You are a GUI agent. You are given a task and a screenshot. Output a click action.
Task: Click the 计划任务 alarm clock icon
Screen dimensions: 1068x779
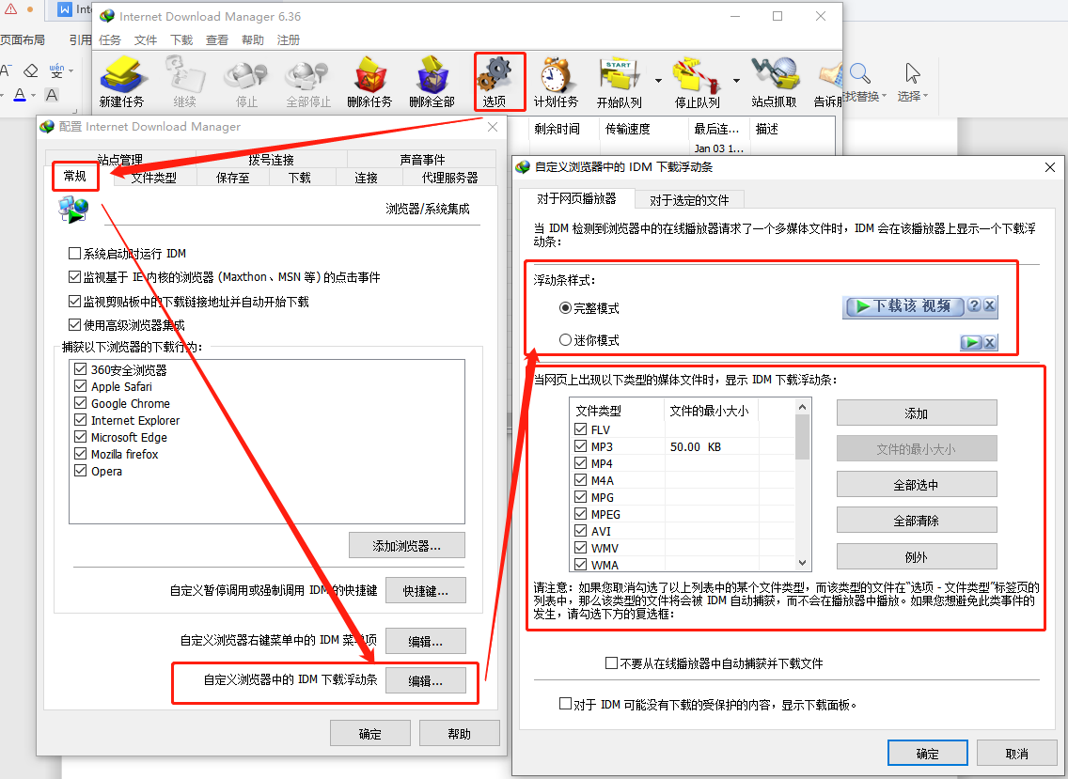point(556,75)
